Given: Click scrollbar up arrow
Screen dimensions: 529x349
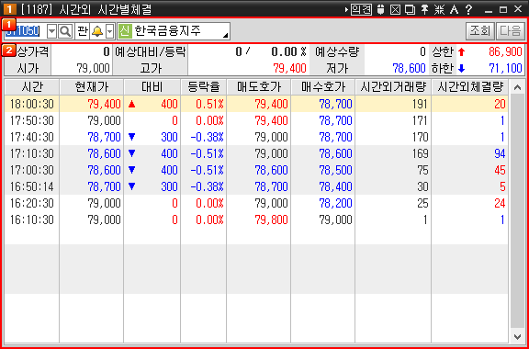Looking at the screenshot, I should tap(517, 88).
